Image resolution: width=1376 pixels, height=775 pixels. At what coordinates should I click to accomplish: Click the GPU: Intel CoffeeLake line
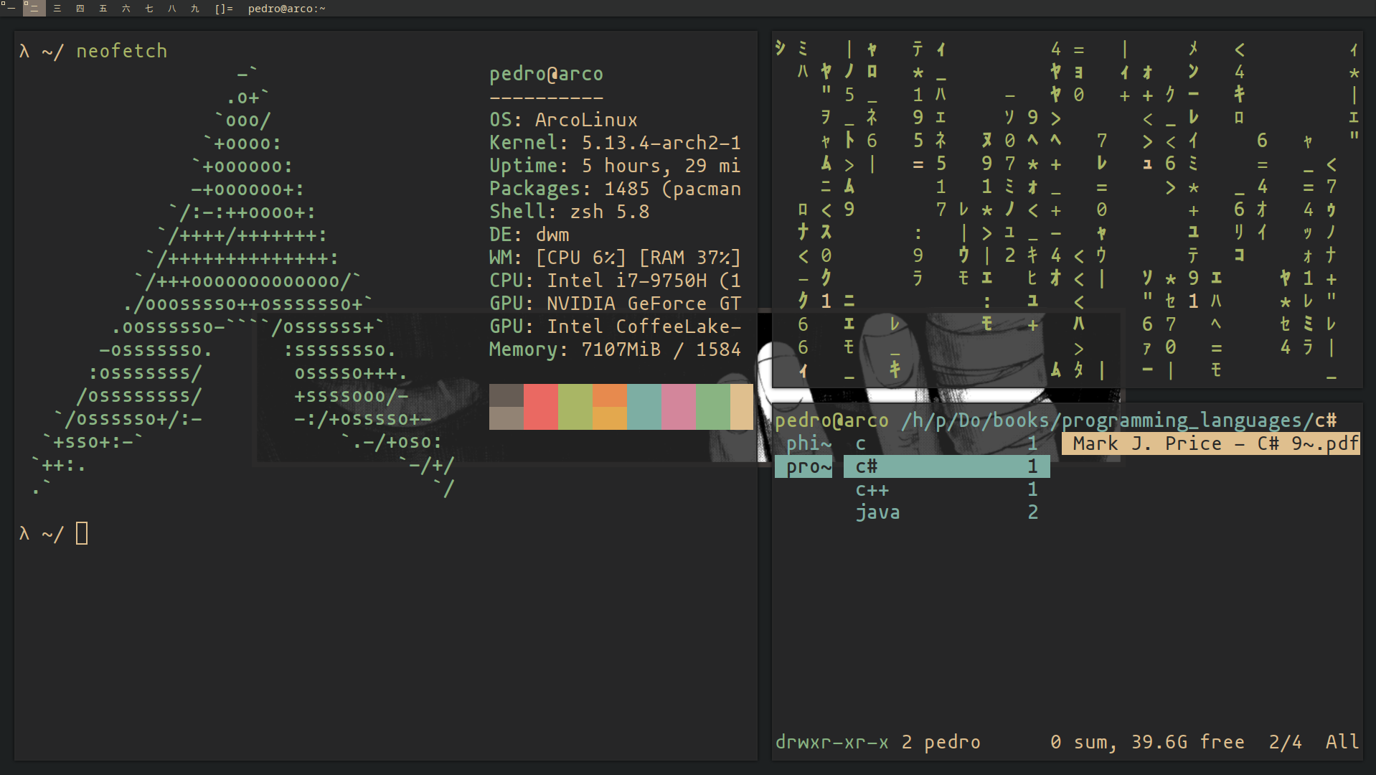tap(616, 327)
